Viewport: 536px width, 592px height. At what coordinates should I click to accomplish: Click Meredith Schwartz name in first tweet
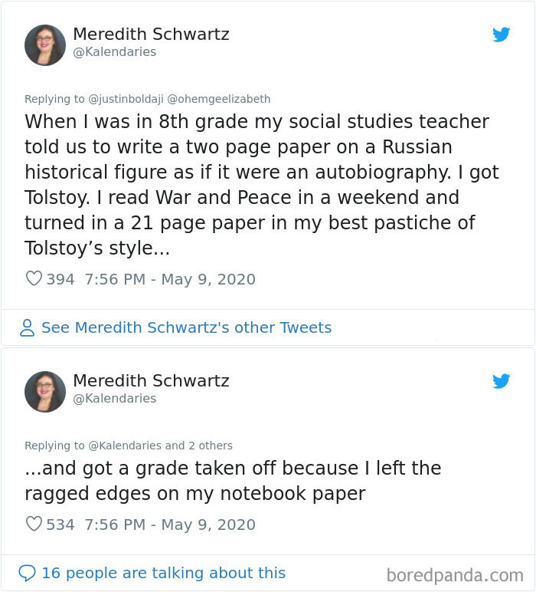pos(151,35)
